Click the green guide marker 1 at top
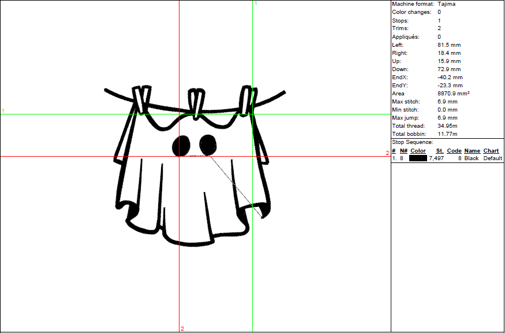 [256, 3]
